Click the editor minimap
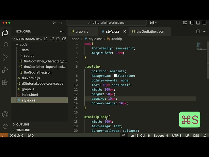209x157 pixels. (201, 46)
